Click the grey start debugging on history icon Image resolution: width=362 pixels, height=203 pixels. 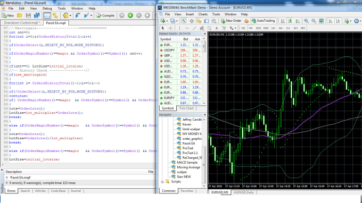pos(122,15)
